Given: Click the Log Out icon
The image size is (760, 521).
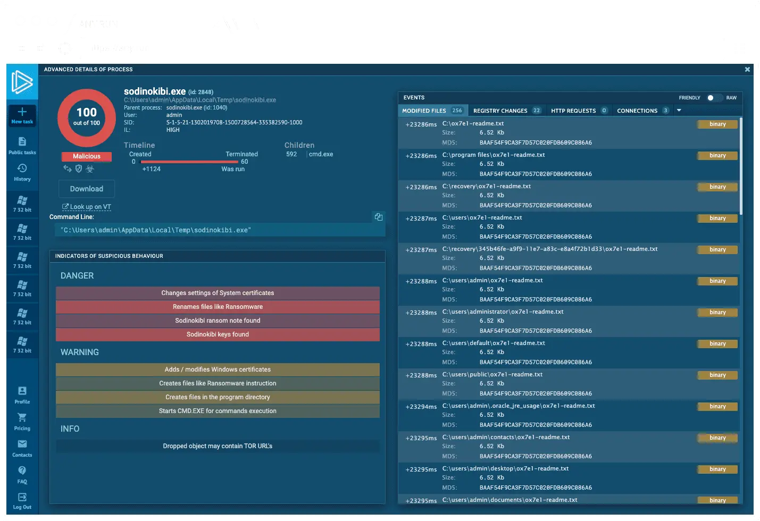Looking at the screenshot, I should [22, 498].
